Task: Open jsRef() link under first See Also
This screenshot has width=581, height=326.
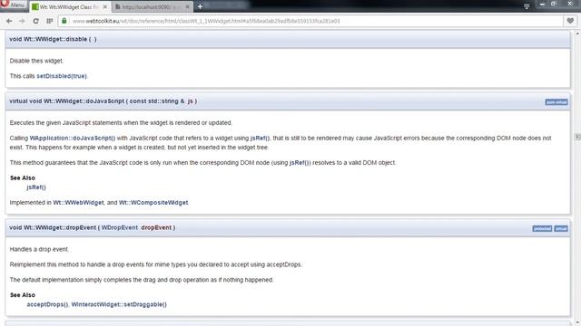Action: (36, 187)
